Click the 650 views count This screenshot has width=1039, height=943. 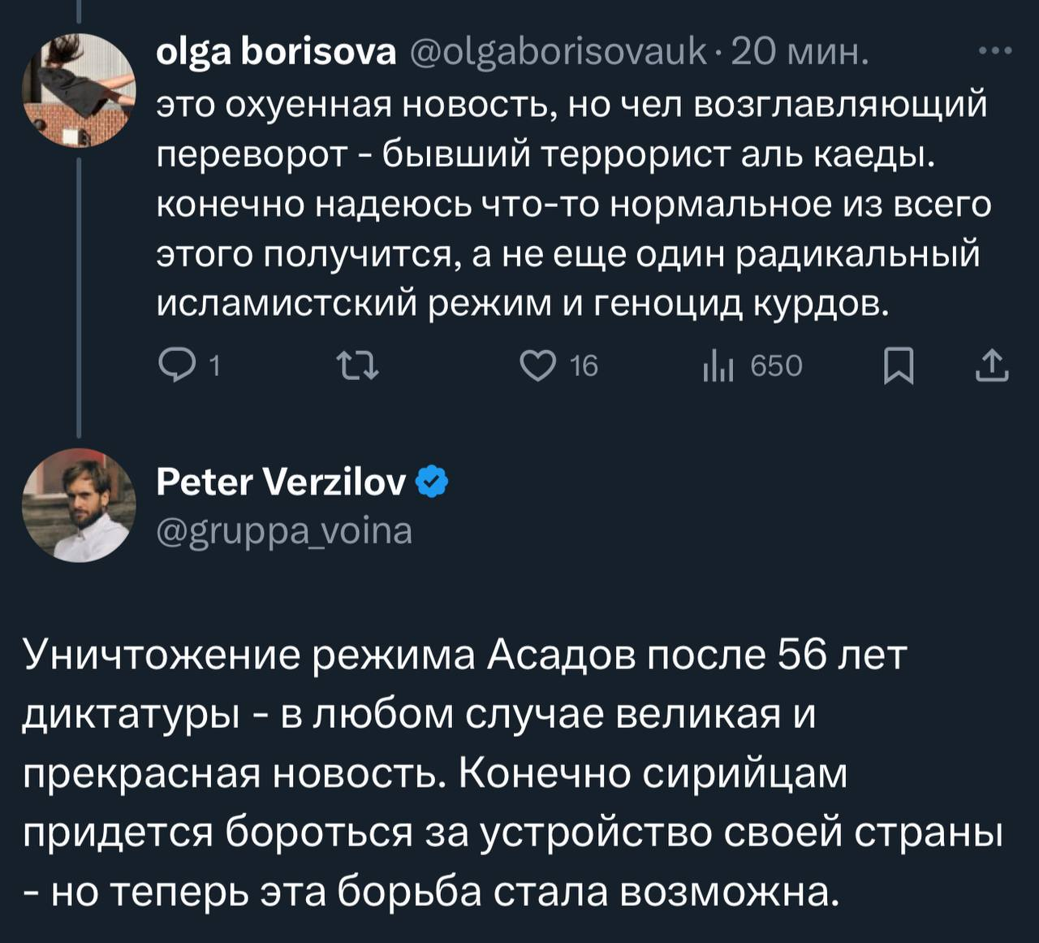pos(776,368)
